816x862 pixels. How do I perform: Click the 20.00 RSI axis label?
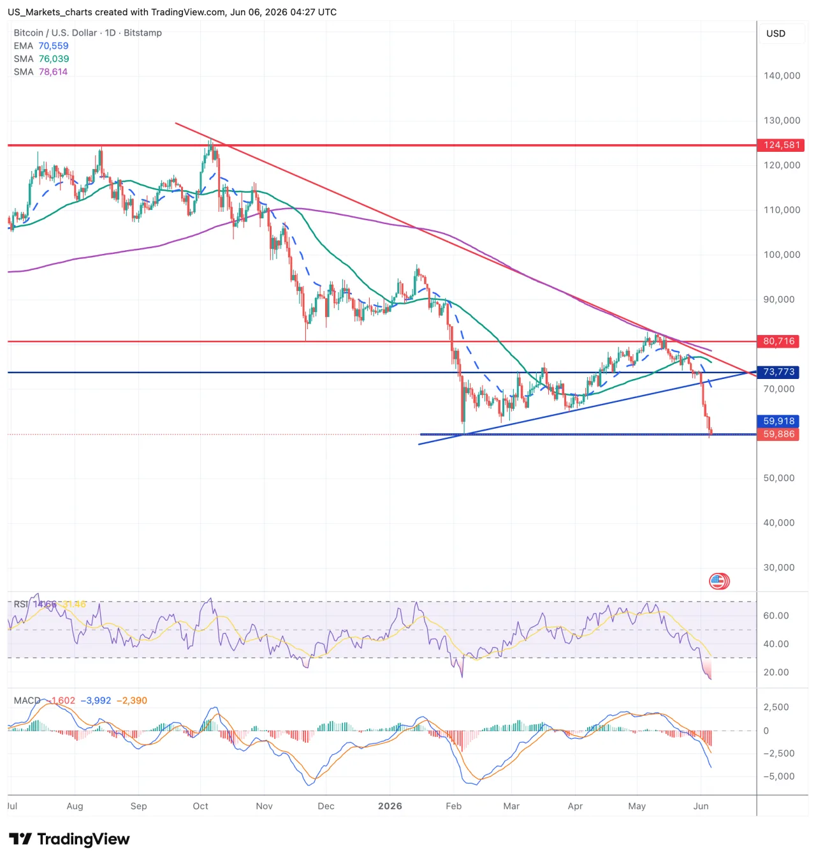776,672
